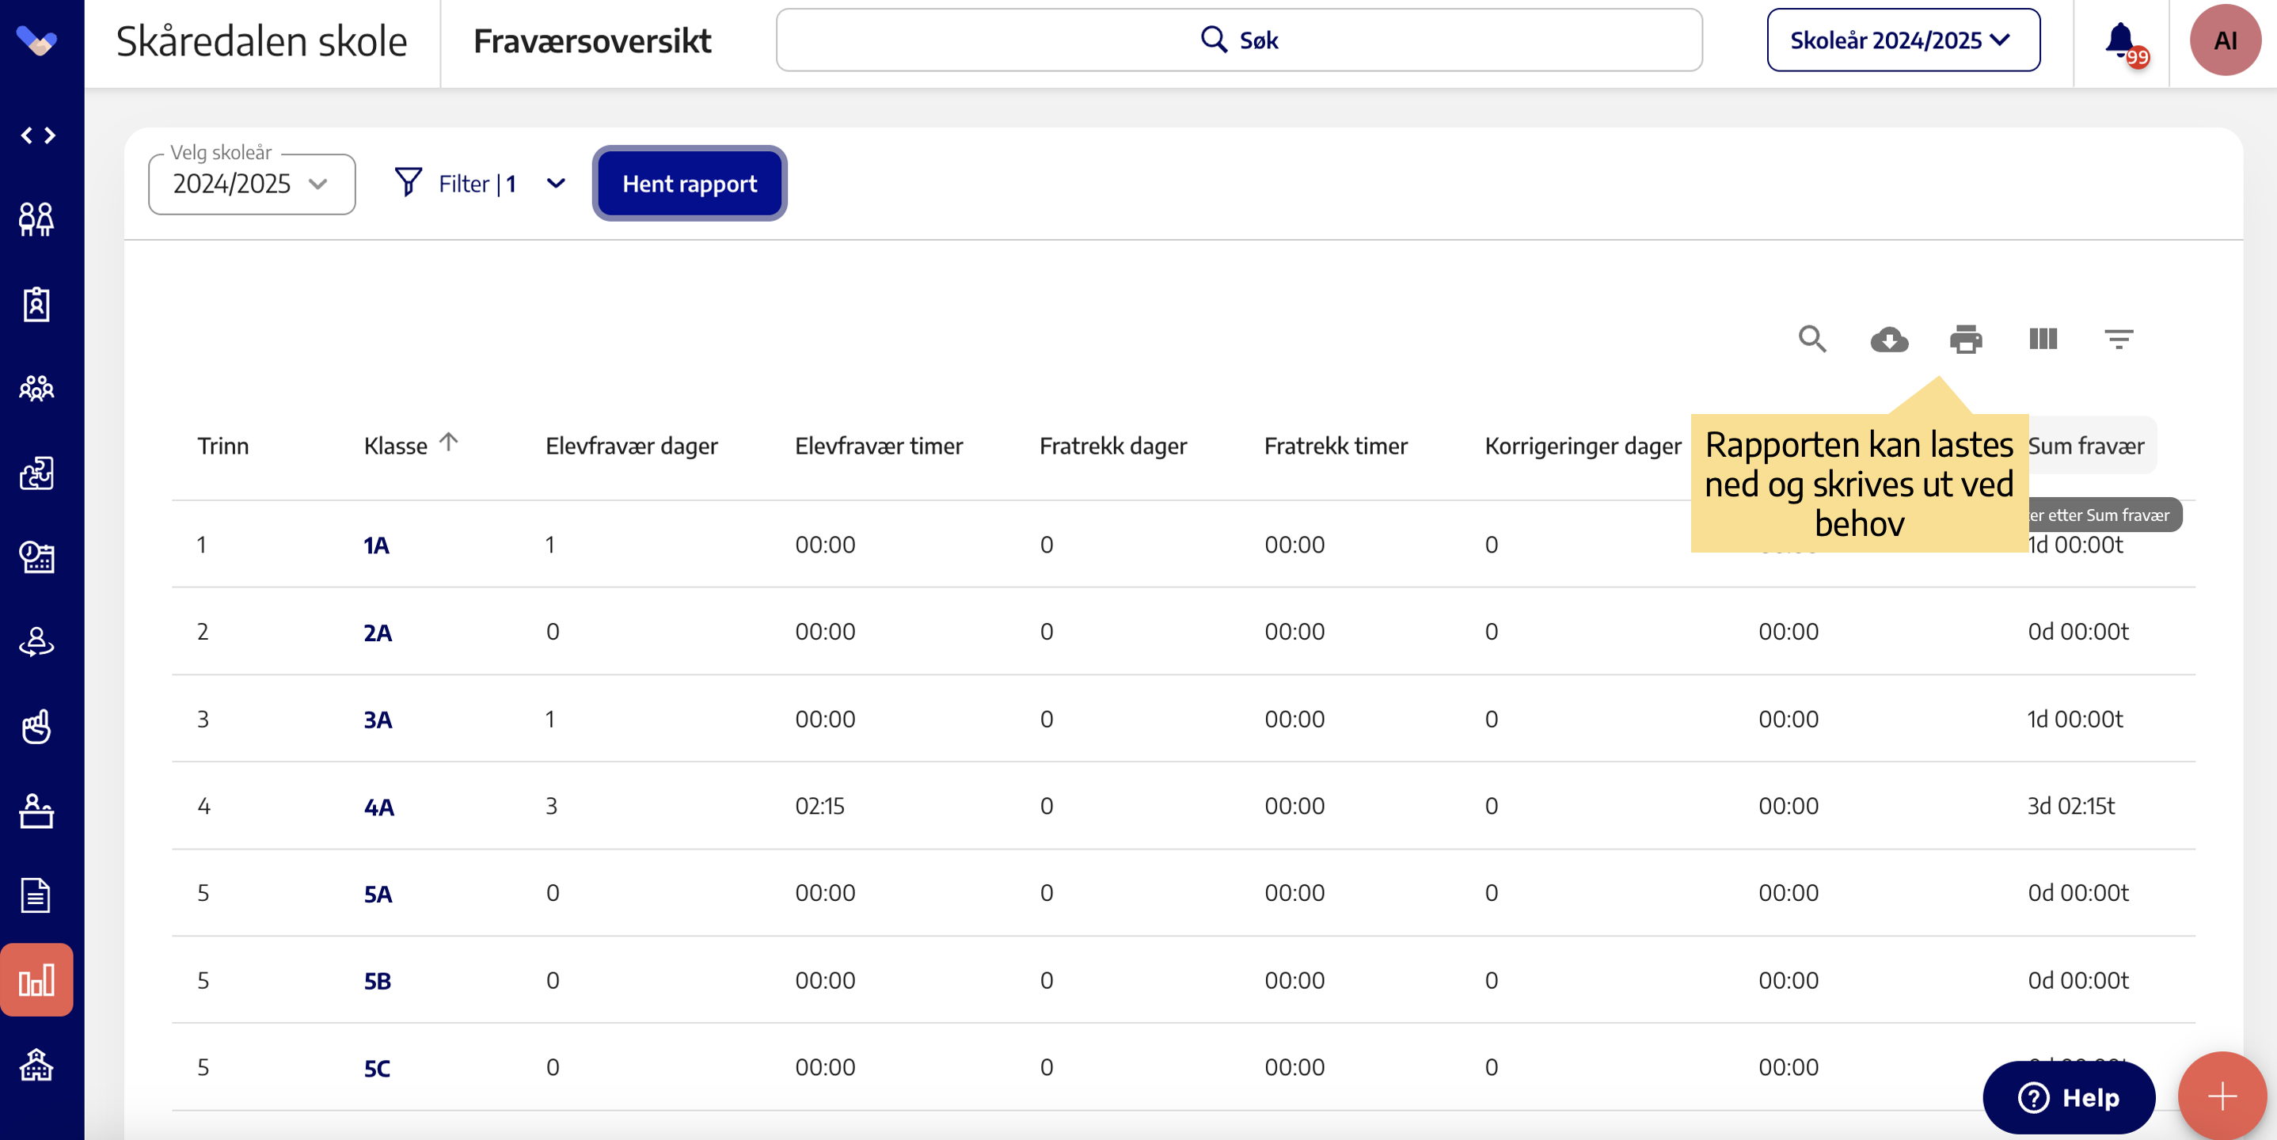Open class 4A link
The image size is (2277, 1140).
[379, 807]
